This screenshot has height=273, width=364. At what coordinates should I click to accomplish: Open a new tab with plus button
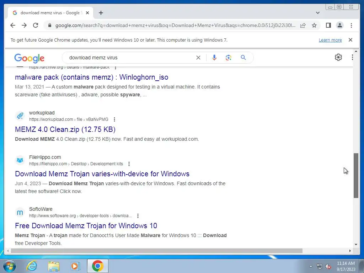click(101, 13)
